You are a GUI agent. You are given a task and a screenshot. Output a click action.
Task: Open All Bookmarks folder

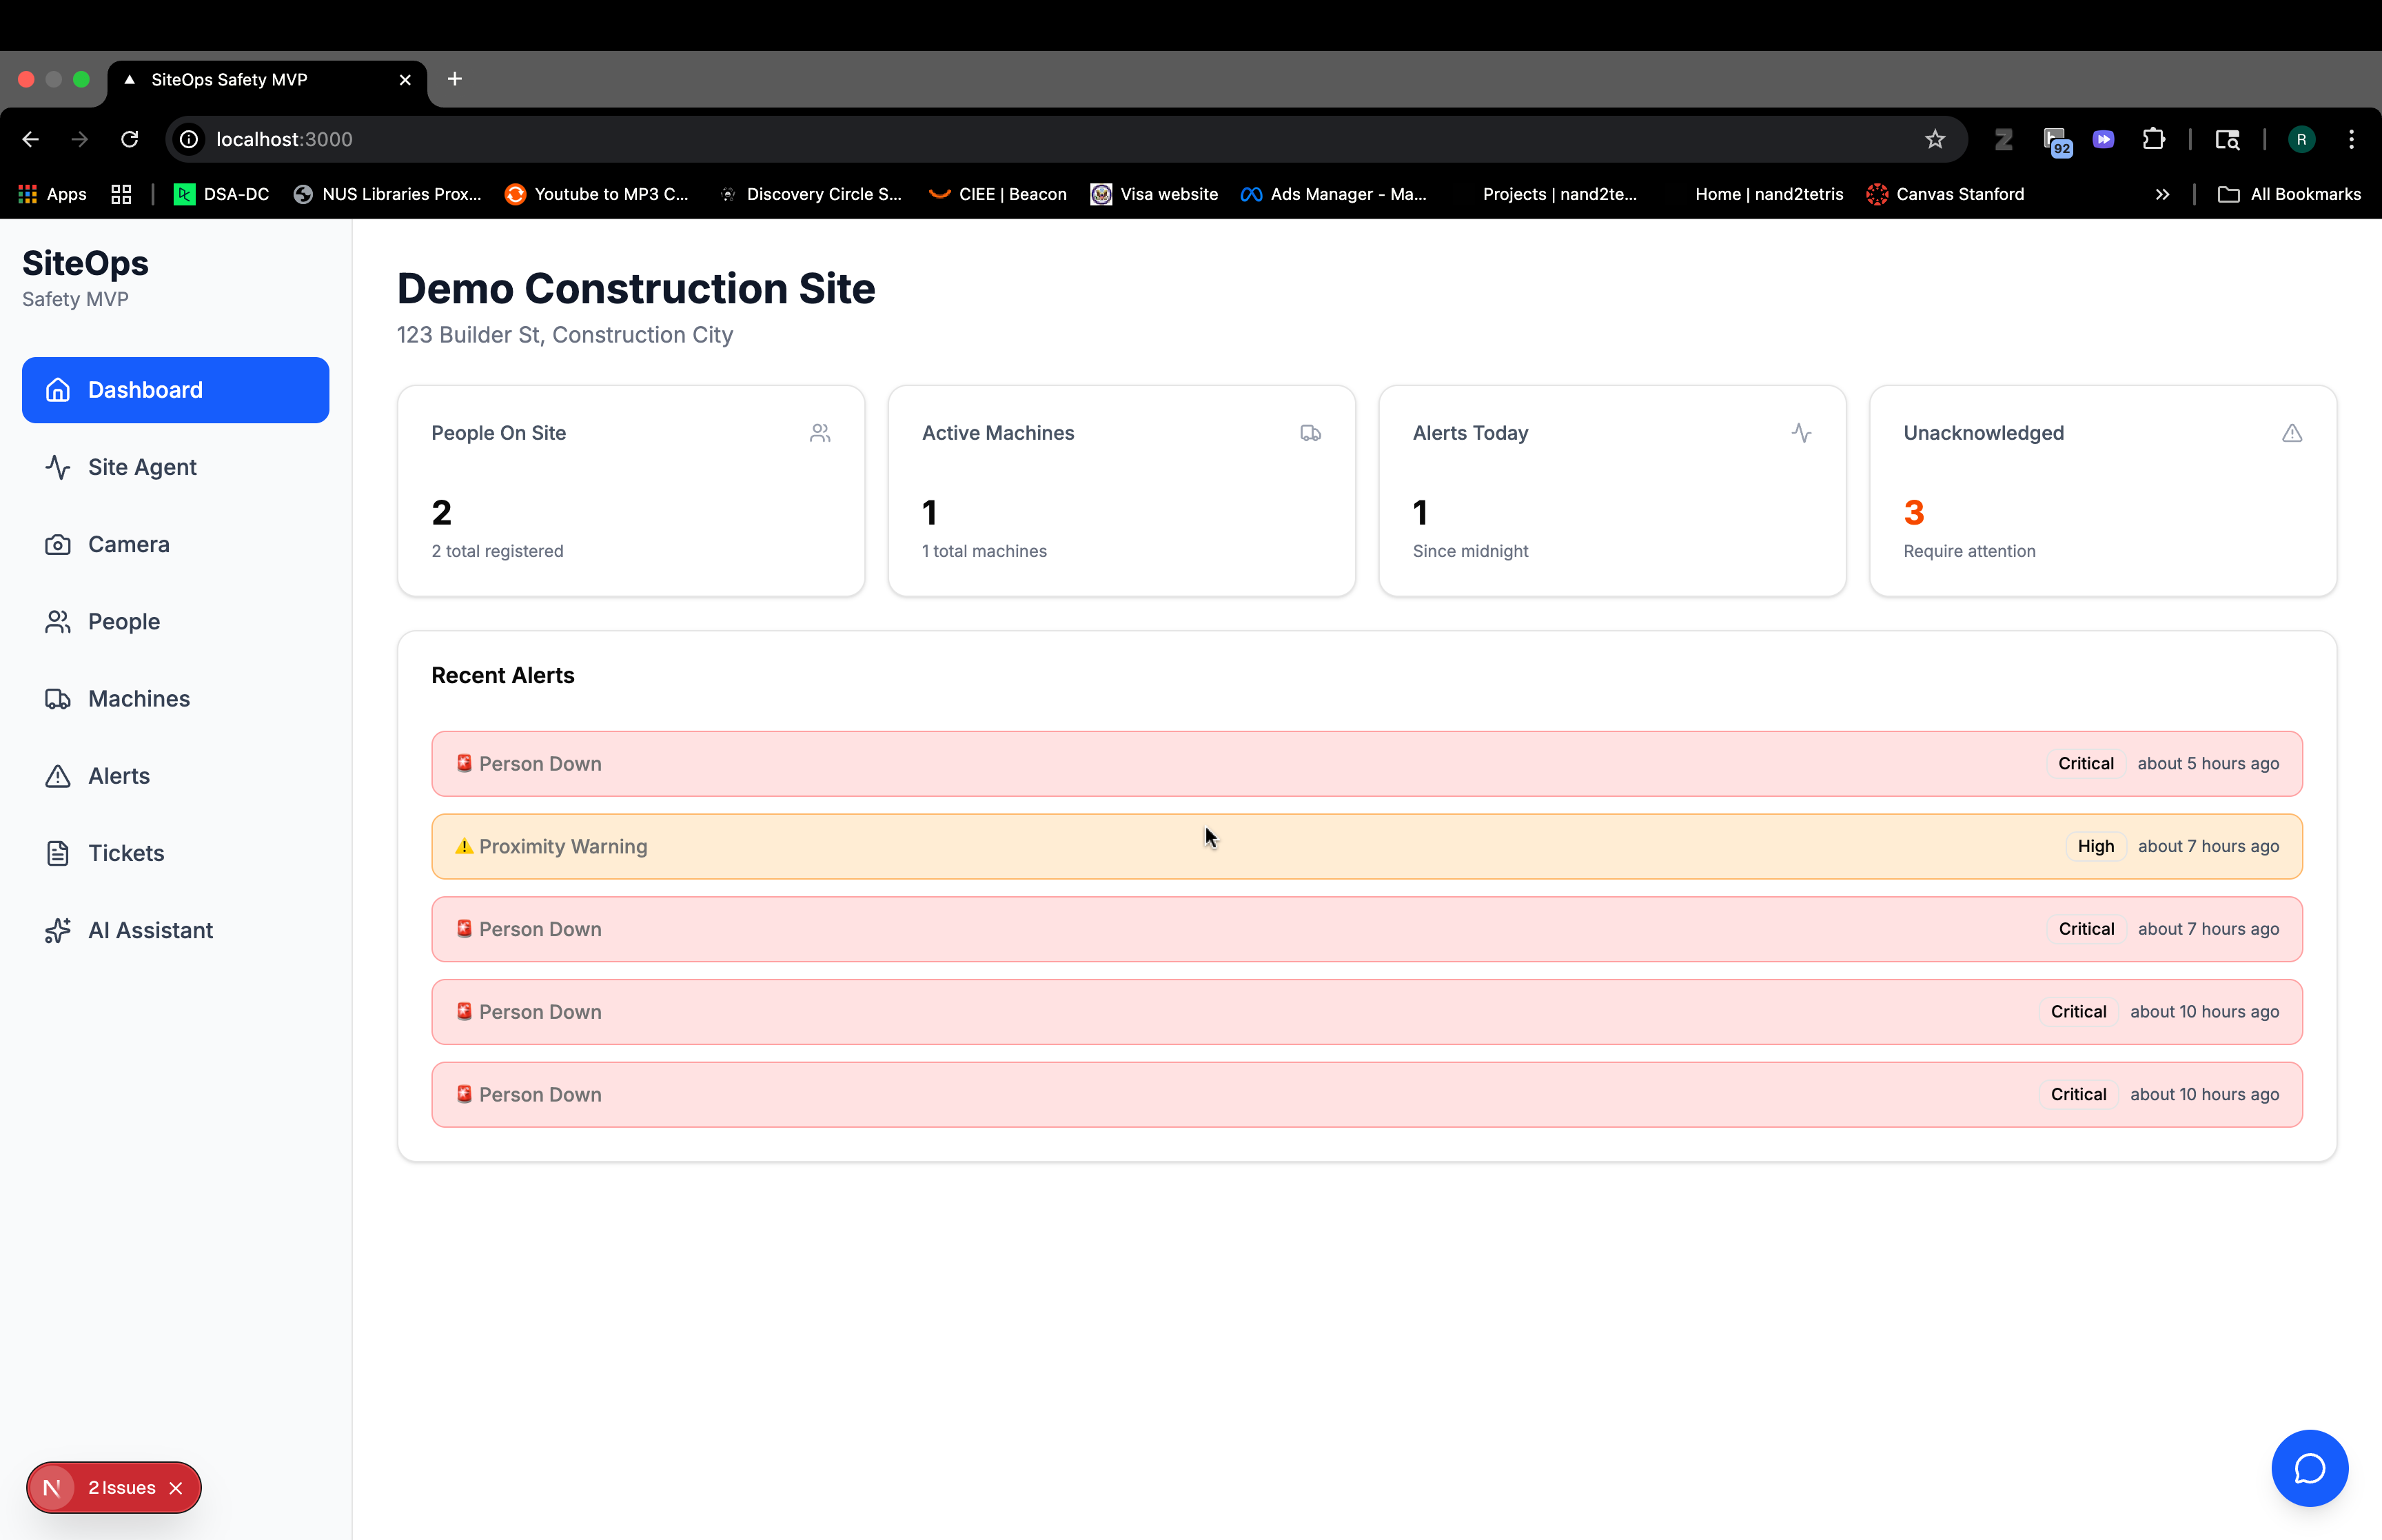click(2289, 194)
